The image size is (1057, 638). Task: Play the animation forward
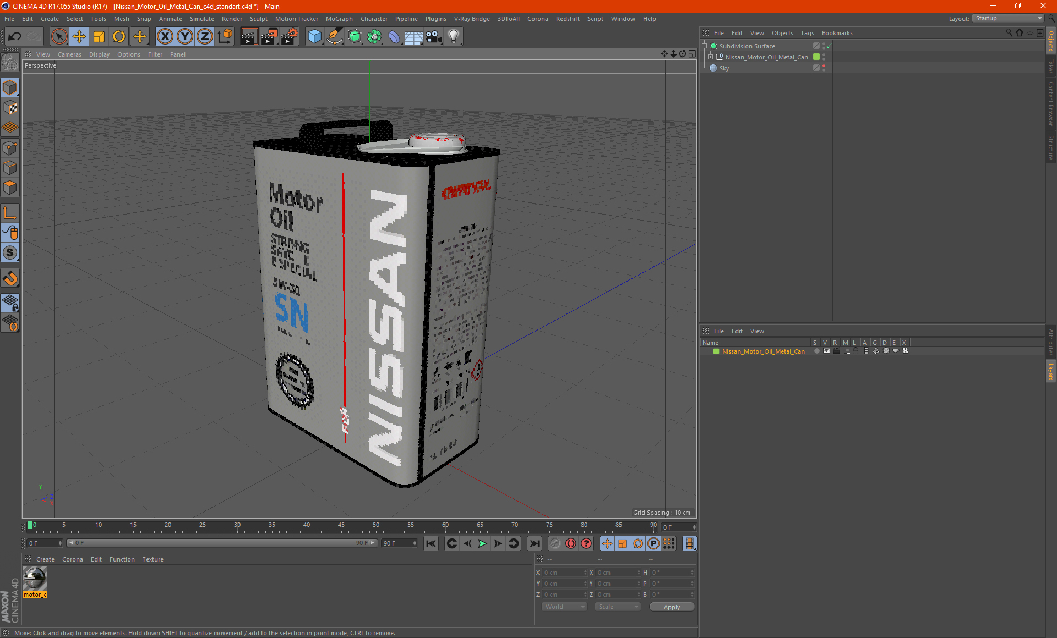coord(482,543)
